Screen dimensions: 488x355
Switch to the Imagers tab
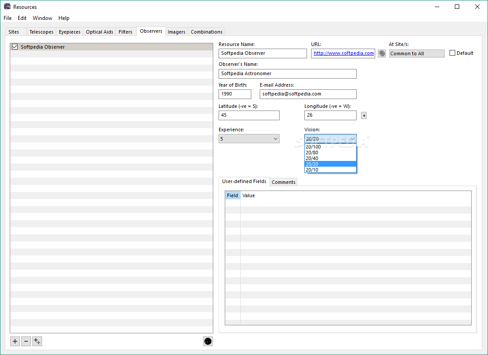(177, 32)
